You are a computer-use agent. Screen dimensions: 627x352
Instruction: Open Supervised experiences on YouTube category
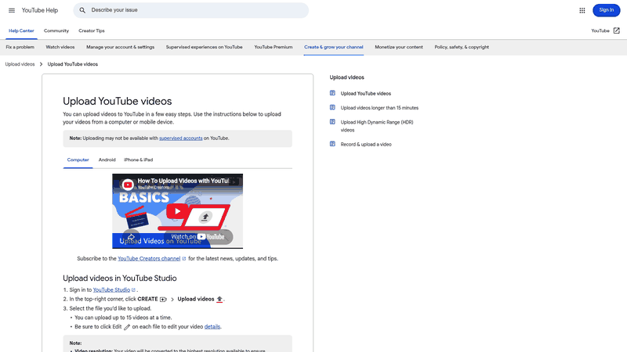click(205, 47)
